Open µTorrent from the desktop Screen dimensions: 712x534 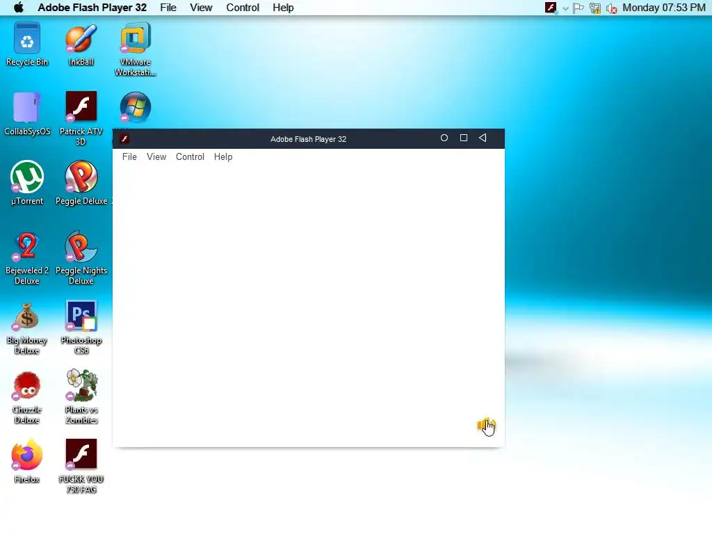pos(27,183)
